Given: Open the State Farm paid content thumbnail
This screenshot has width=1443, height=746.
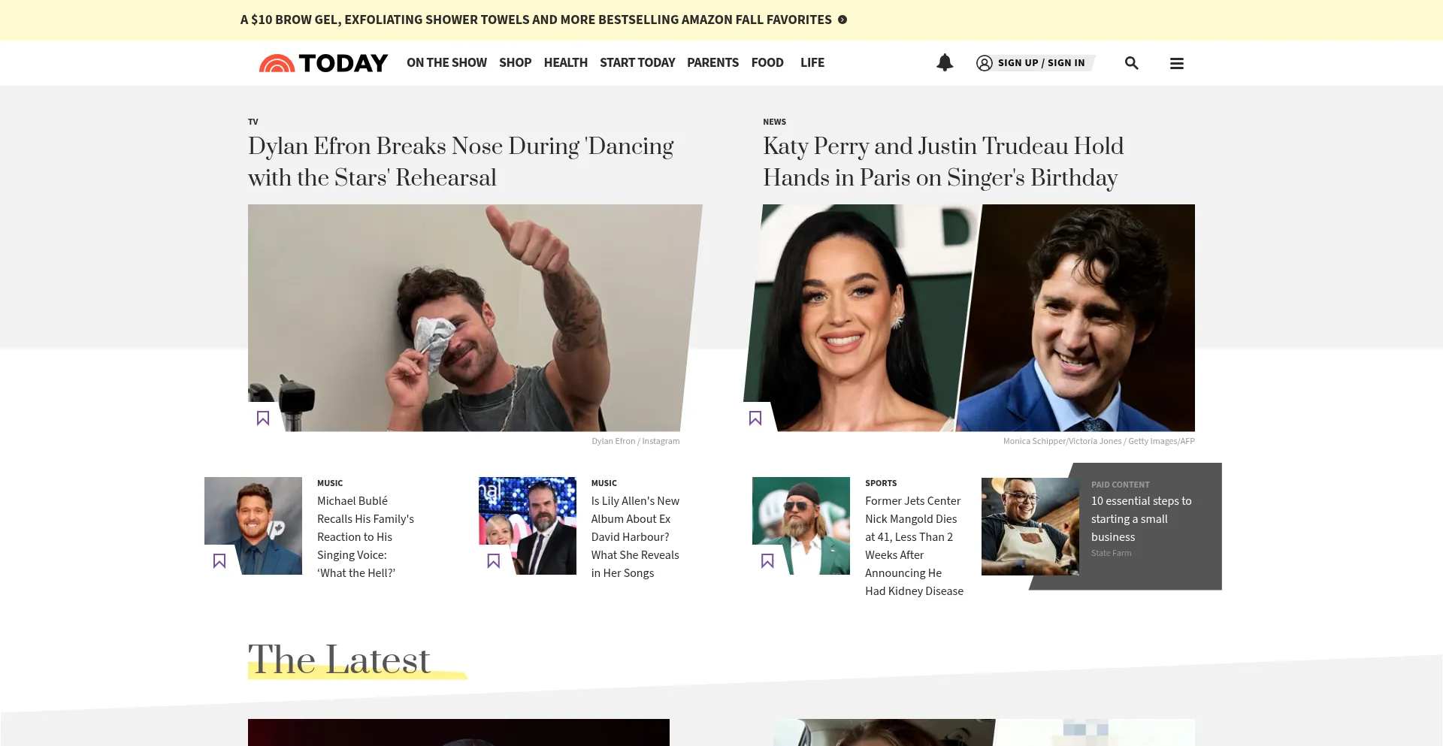Looking at the screenshot, I should (x=1030, y=526).
